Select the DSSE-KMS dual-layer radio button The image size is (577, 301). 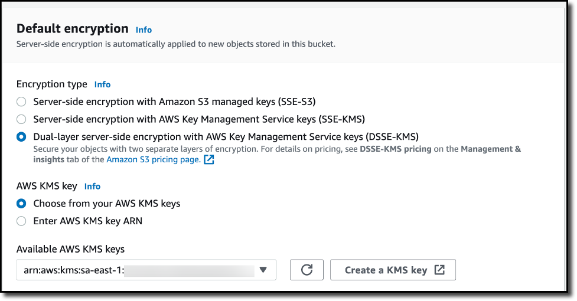tap(21, 137)
